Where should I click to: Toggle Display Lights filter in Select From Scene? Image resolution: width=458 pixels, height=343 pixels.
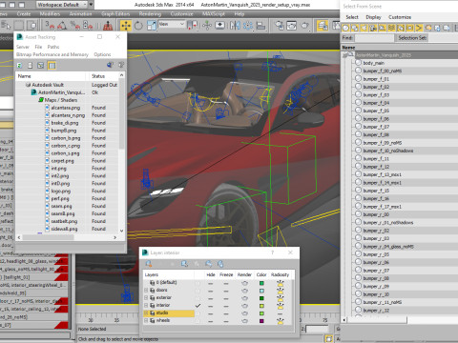[x=364, y=29]
